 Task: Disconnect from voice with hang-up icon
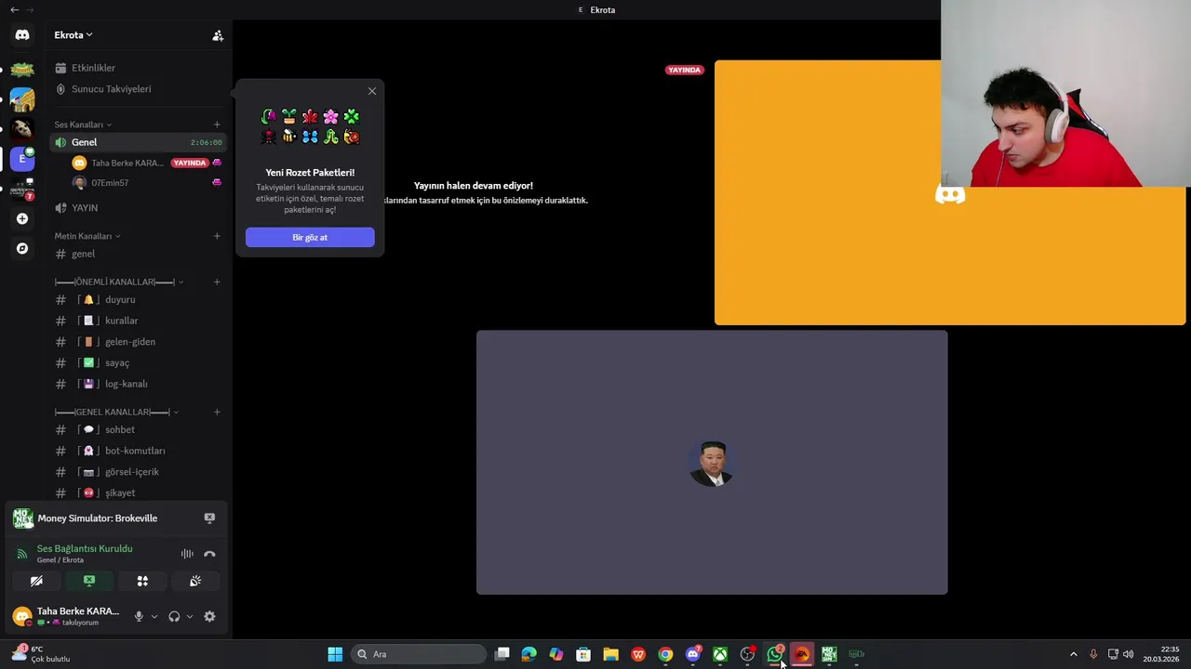209,554
